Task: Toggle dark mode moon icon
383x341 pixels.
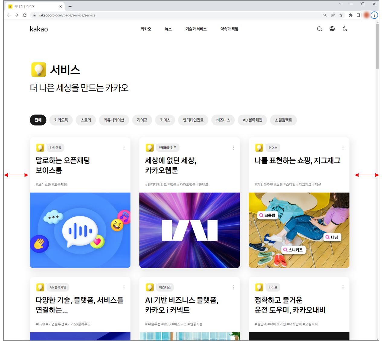Action: pos(345,29)
